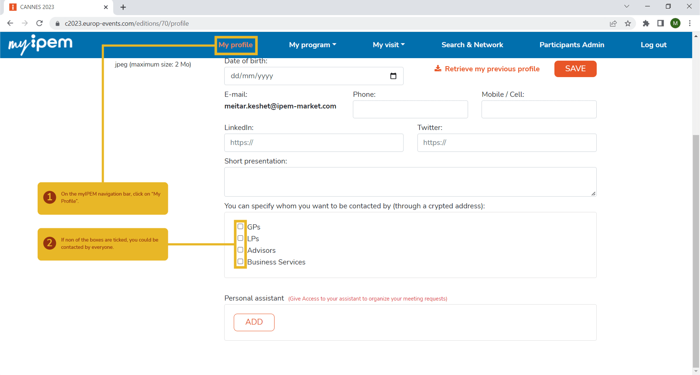The image size is (700, 375).
Task: Enable the LPs contact checkbox
Action: pyautogui.click(x=240, y=238)
